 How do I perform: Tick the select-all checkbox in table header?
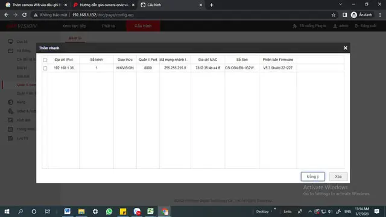[x=45, y=60]
